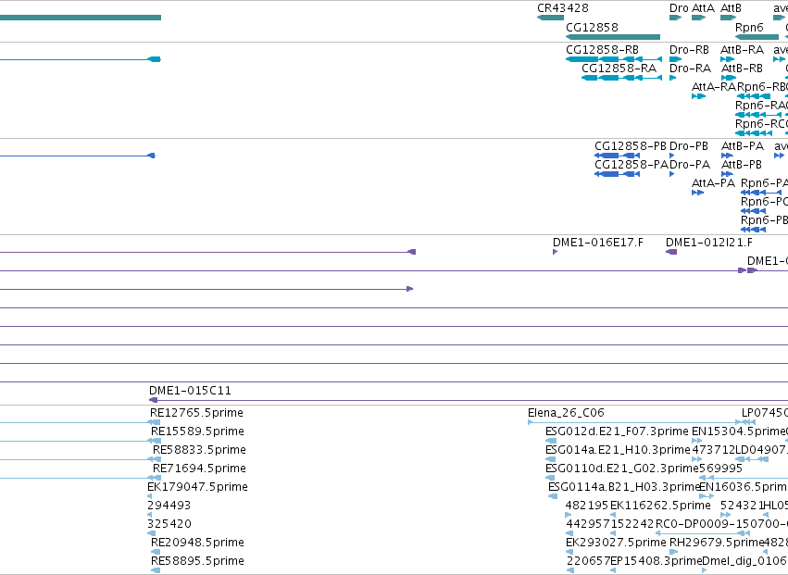The width and height of the screenshot is (788, 575).
Task: Select the Rpn6-PC protein label
Action: click(x=764, y=202)
